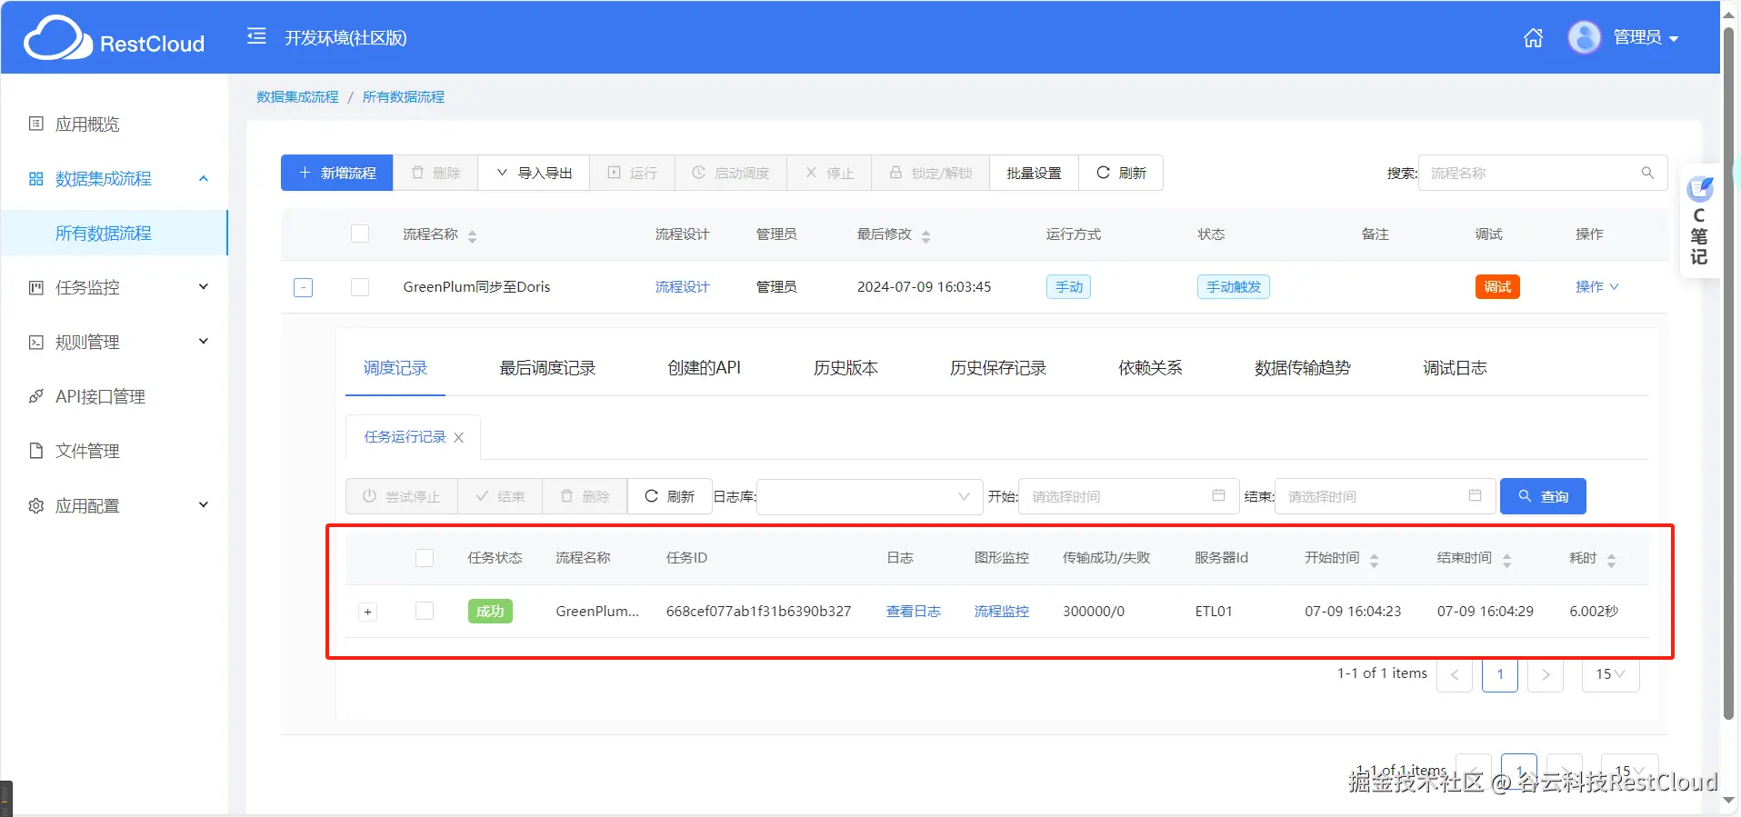Open the 查看日志 link
The width and height of the screenshot is (1741, 817).
click(x=913, y=612)
